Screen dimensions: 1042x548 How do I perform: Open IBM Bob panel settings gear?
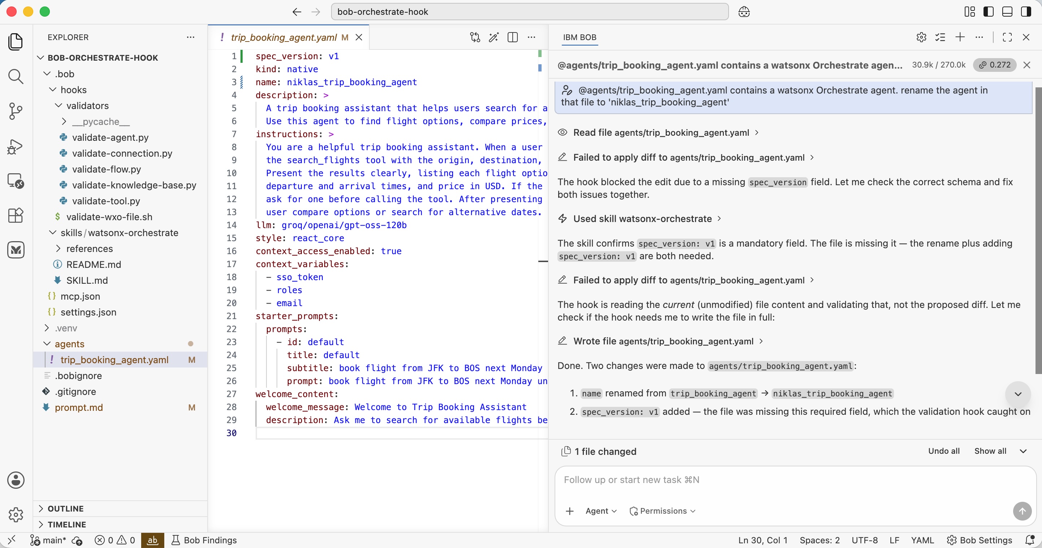coord(921,37)
